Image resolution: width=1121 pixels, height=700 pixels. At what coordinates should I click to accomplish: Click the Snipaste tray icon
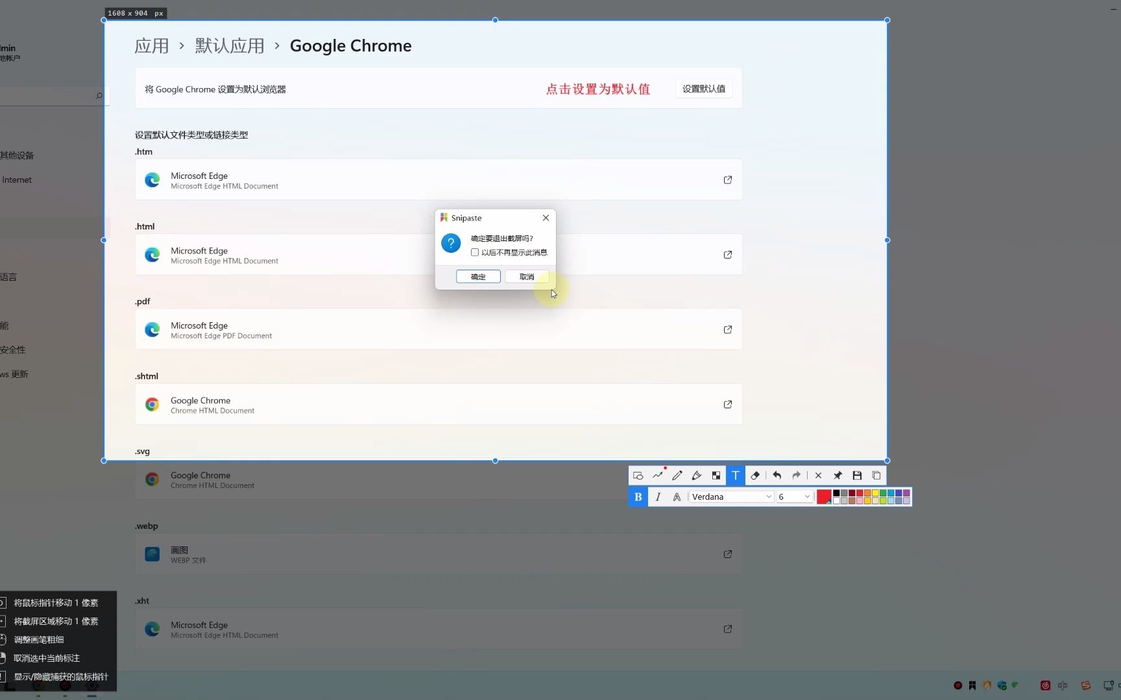pyautogui.click(x=972, y=685)
